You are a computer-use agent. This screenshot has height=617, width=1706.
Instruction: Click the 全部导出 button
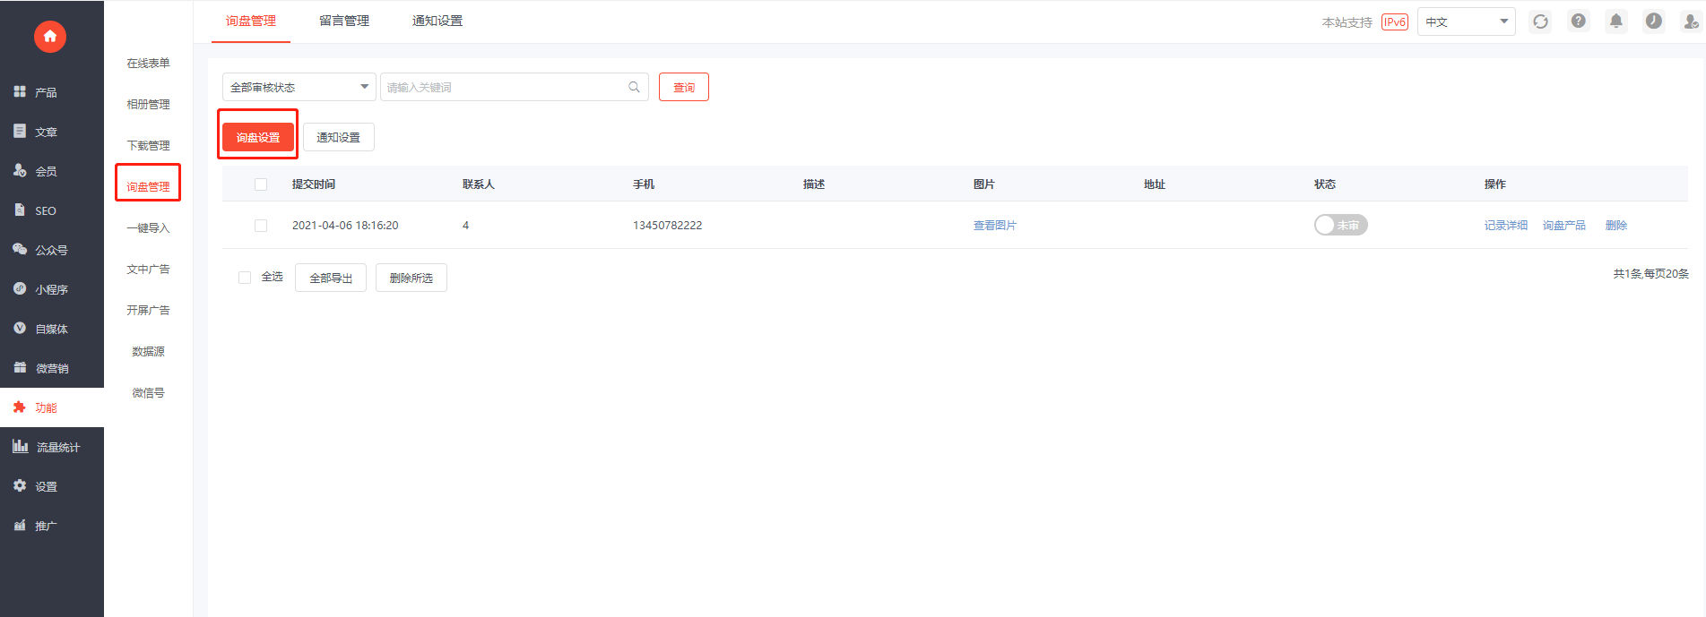pyautogui.click(x=331, y=278)
